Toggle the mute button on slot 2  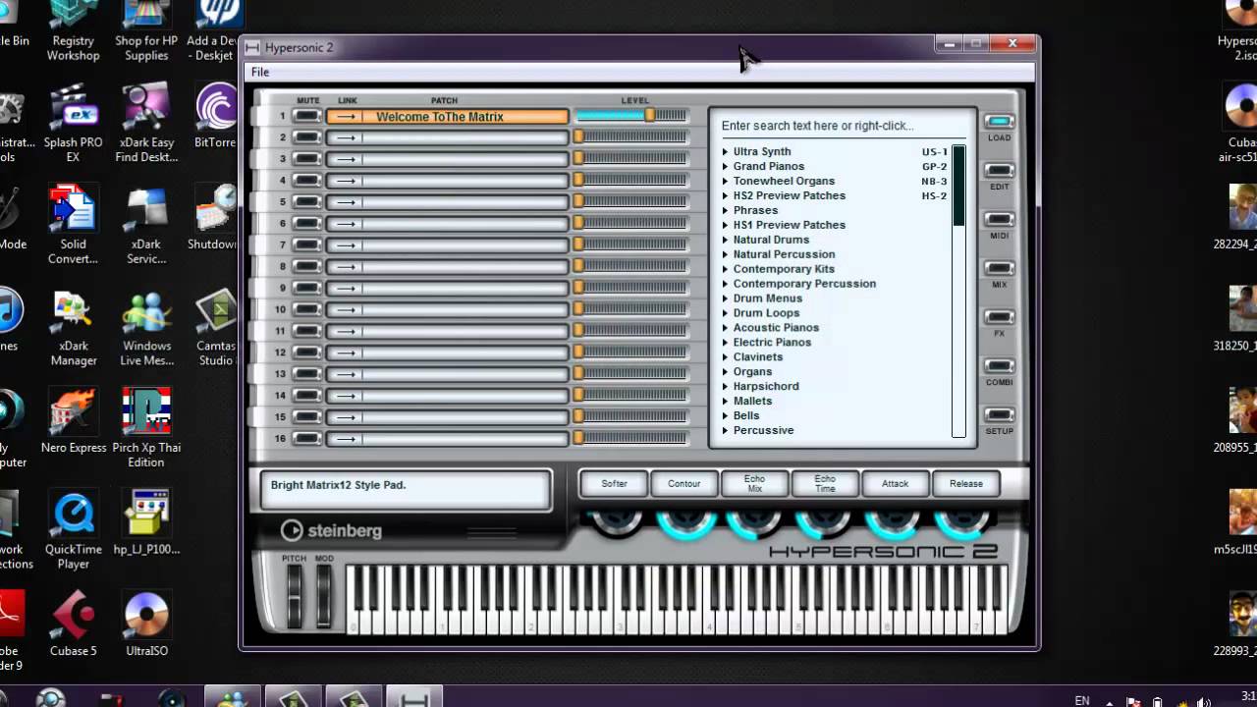click(x=307, y=137)
